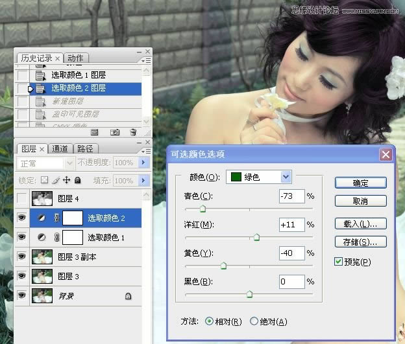The width and height of the screenshot is (405, 344).
Task: Toggle the 预览 preview checkbox
Action: pos(338,262)
